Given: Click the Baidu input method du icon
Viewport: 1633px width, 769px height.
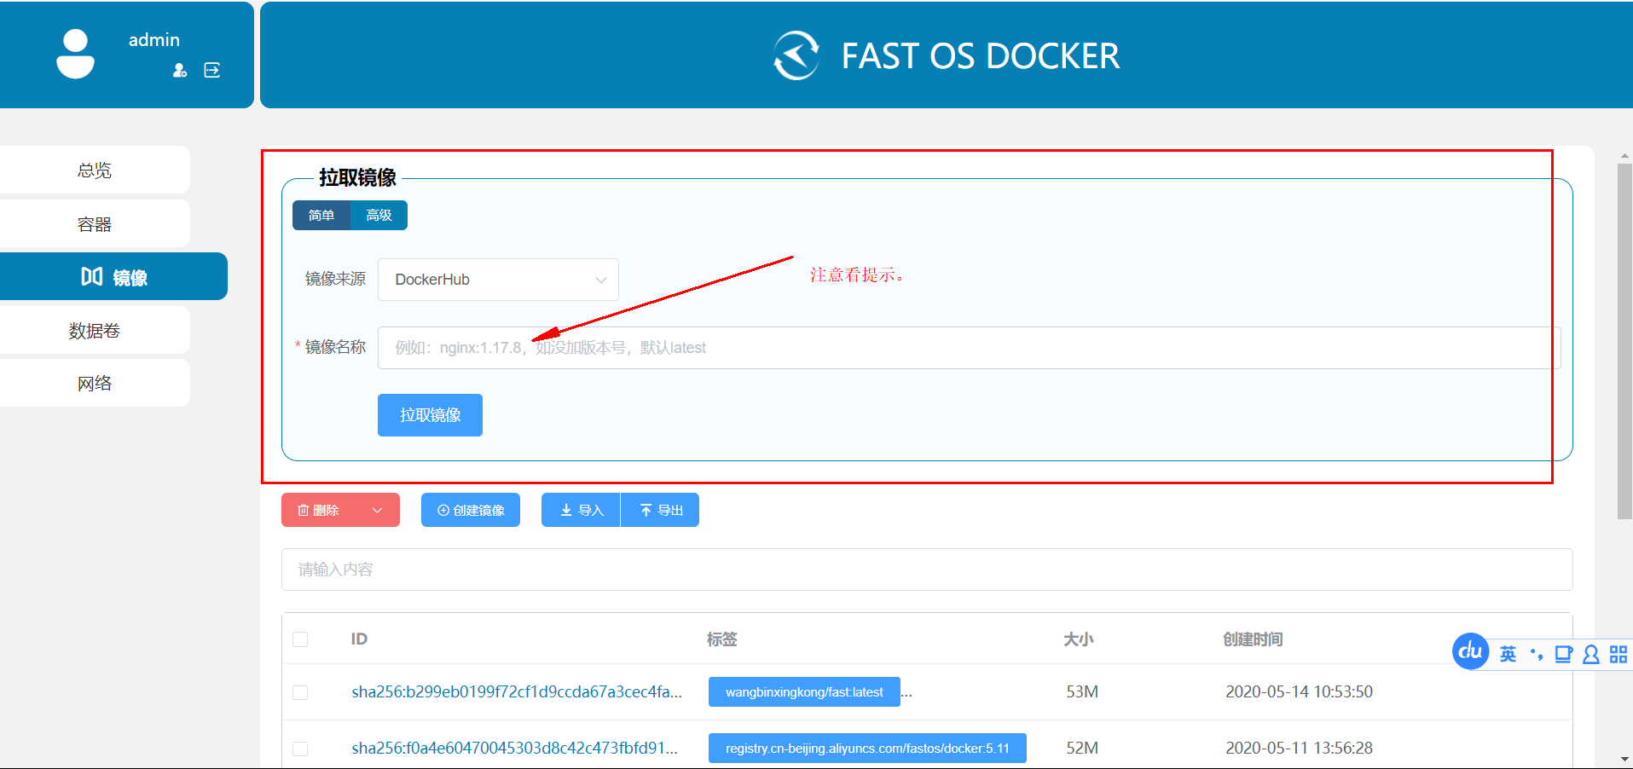Looking at the screenshot, I should (x=1470, y=651).
